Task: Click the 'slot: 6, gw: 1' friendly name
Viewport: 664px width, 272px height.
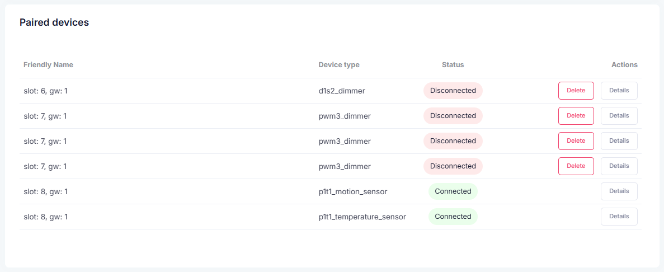Action: pyautogui.click(x=46, y=91)
